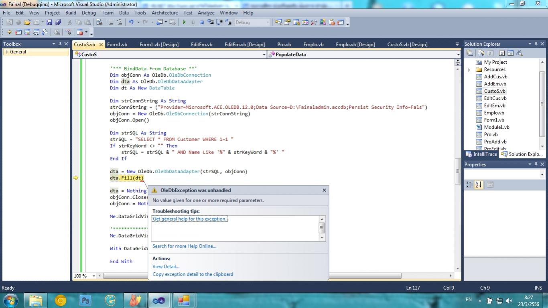The image size is (548, 308).
Task: Click Copy exception detail to the clipboard
Action: [193, 274]
